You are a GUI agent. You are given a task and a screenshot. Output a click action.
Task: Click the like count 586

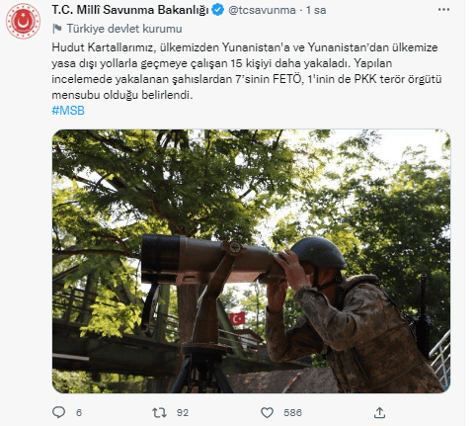click(x=292, y=413)
